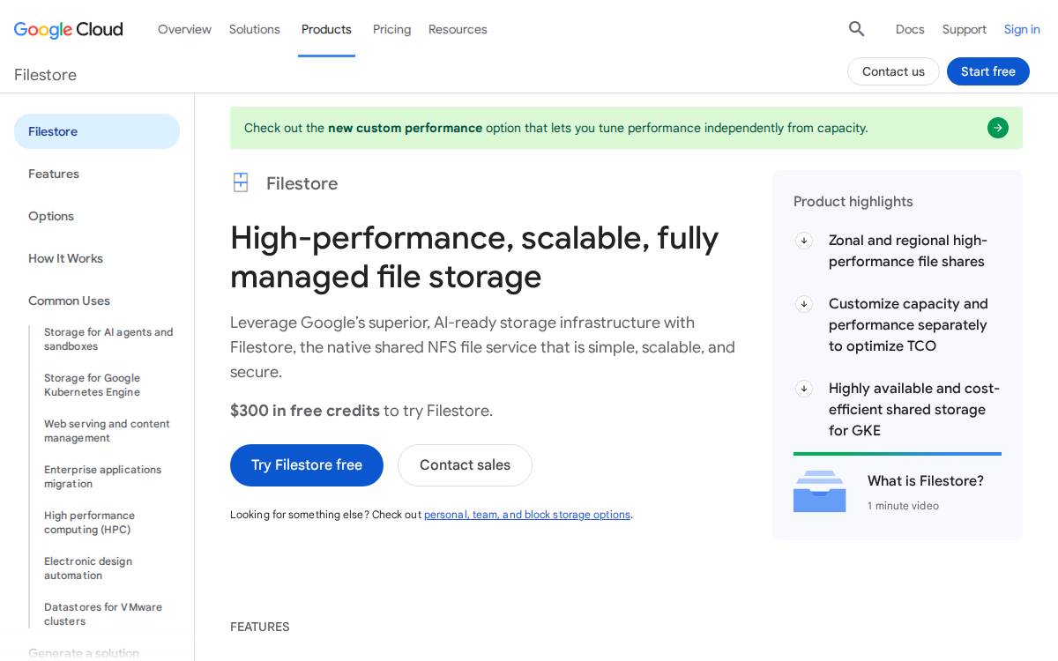Open the Overview menu

click(184, 29)
